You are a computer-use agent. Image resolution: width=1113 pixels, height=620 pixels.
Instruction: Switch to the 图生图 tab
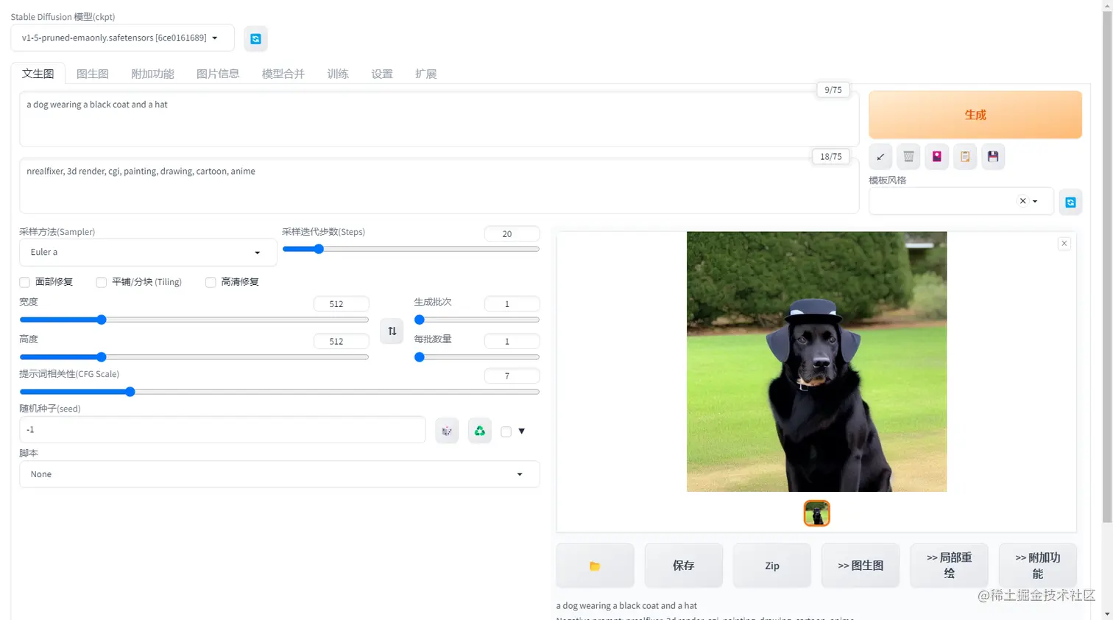93,74
